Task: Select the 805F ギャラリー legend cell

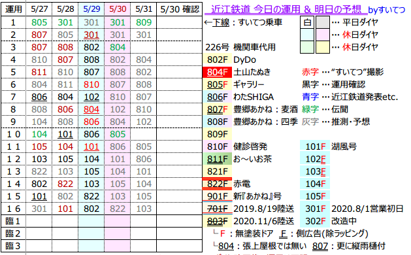Action: (218, 85)
